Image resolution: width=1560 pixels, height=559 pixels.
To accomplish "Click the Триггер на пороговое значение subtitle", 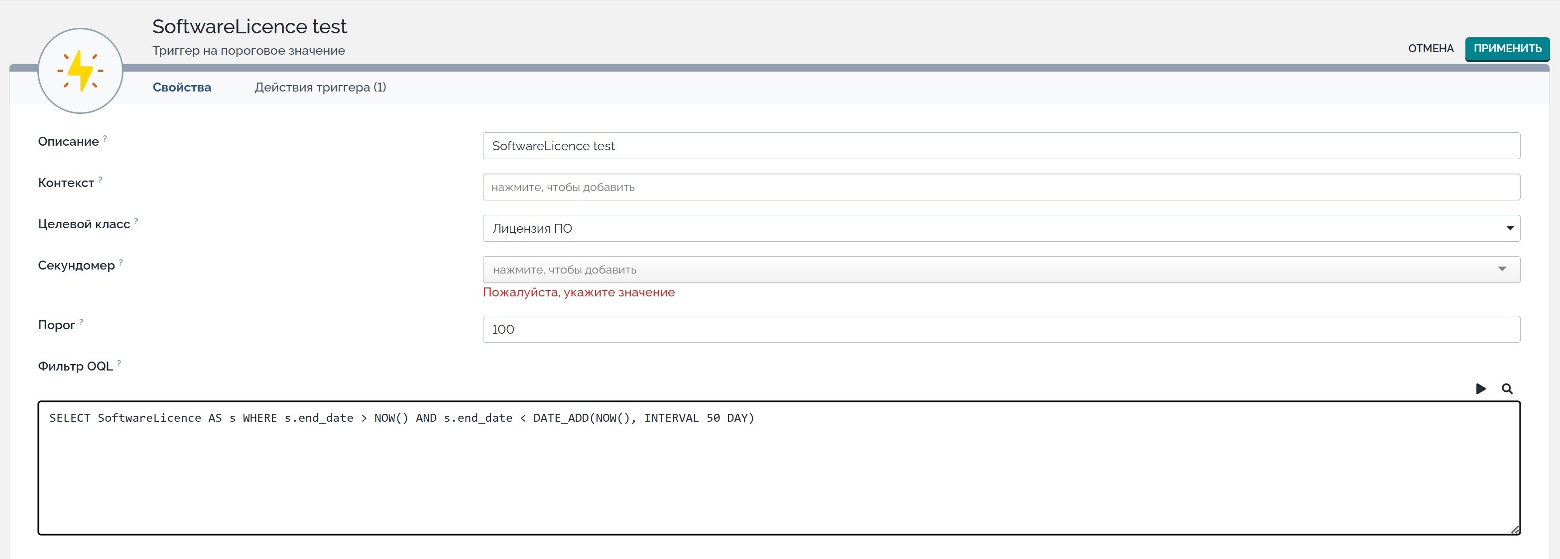I will coord(248,51).
